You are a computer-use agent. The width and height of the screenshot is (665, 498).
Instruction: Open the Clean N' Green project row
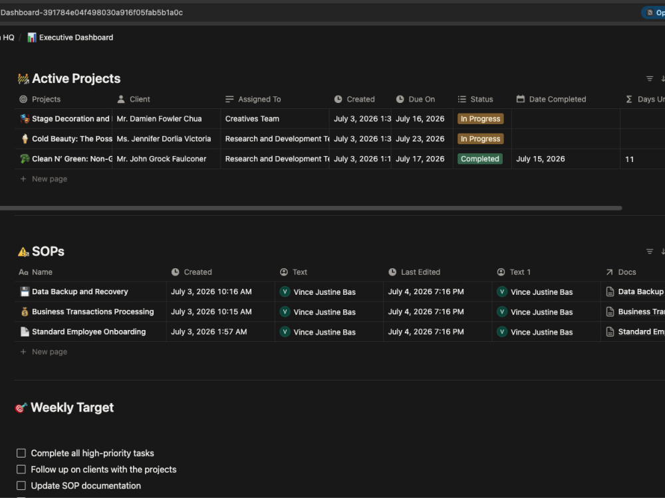click(x=72, y=159)
